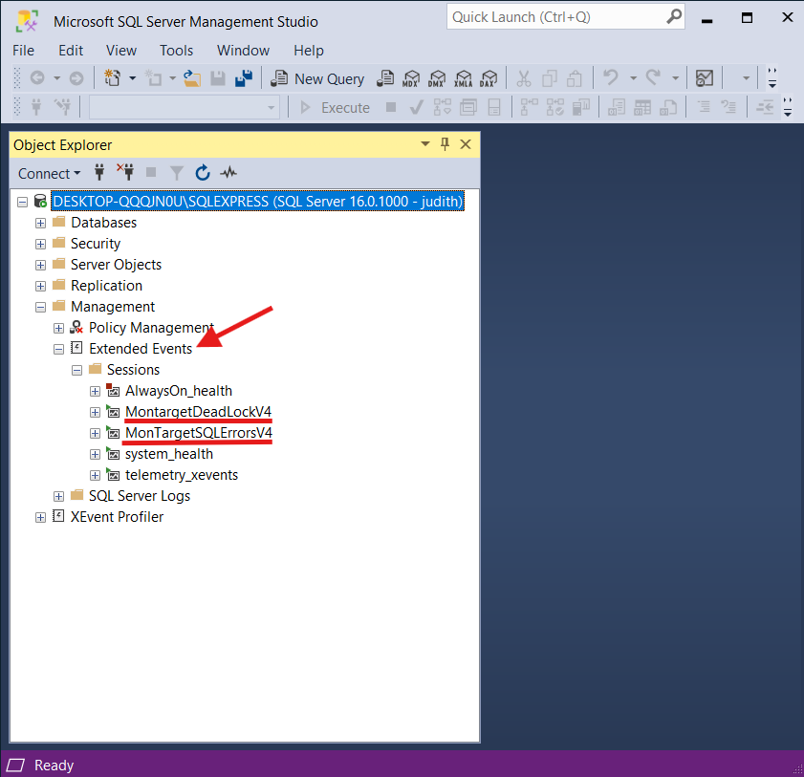The image size is (804, 777).
Task: Close the Object Explorer panel
Action: point(466,144)
